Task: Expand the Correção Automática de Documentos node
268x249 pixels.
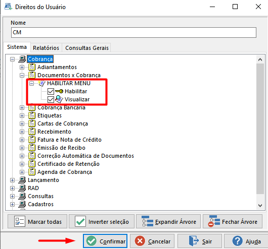Action: 22,156
